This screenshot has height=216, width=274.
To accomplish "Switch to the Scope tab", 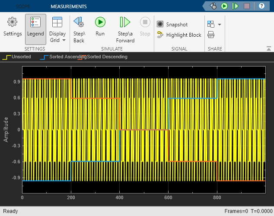I will point(22,6).
